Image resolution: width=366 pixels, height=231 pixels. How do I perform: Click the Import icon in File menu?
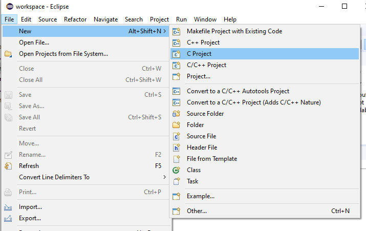pyautogui.click(x=8, y=207)
